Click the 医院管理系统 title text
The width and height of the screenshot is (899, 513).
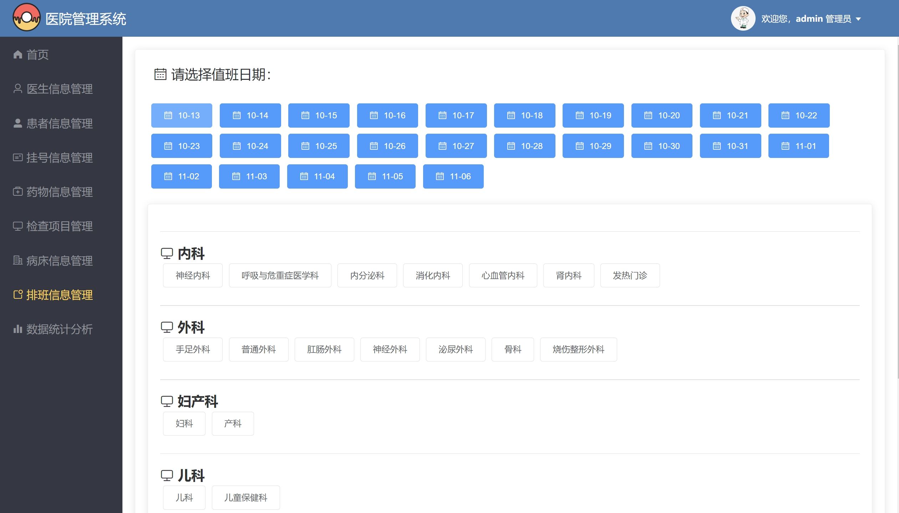pos(86,19)
